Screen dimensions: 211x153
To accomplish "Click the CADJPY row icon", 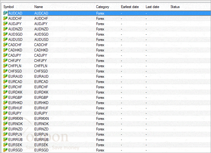I will click(x=5, y=55).
